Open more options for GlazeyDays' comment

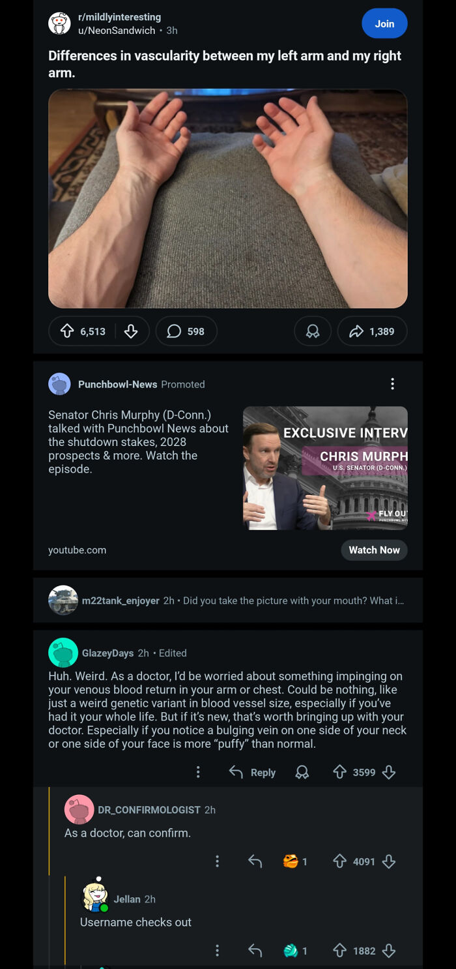[x=198, y=772]
